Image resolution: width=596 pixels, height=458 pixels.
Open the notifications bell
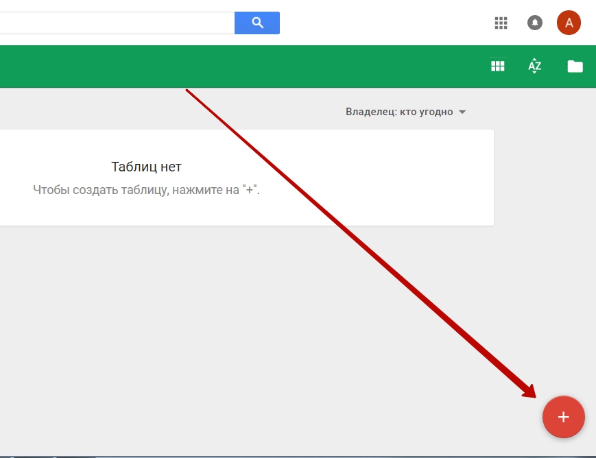point(535,23)
